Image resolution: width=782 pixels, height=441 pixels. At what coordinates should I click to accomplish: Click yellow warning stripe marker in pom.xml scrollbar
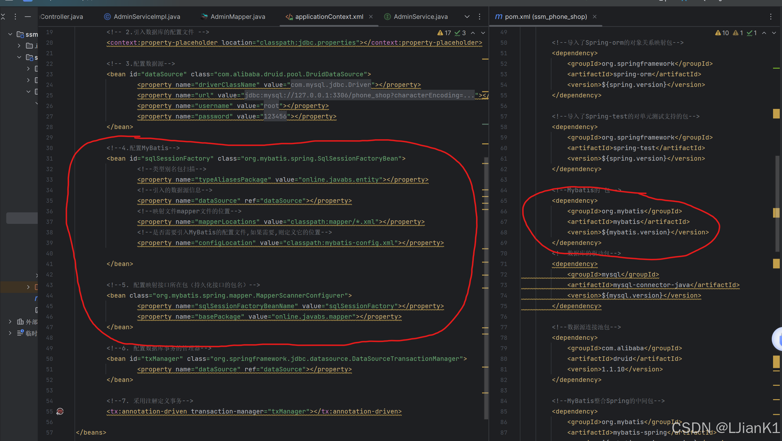click(x=776, y=113)
